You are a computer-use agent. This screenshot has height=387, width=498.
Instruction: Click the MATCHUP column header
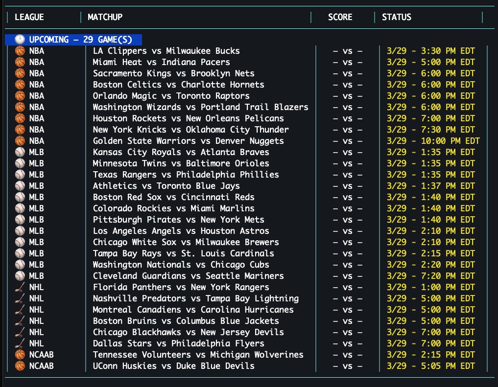(105, 17)
